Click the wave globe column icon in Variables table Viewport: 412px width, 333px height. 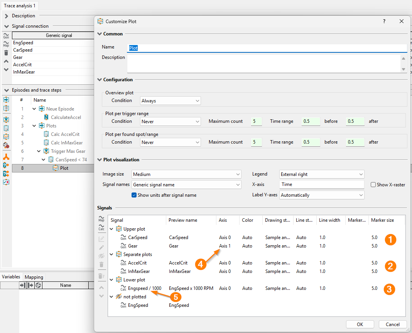coord(38,285)
